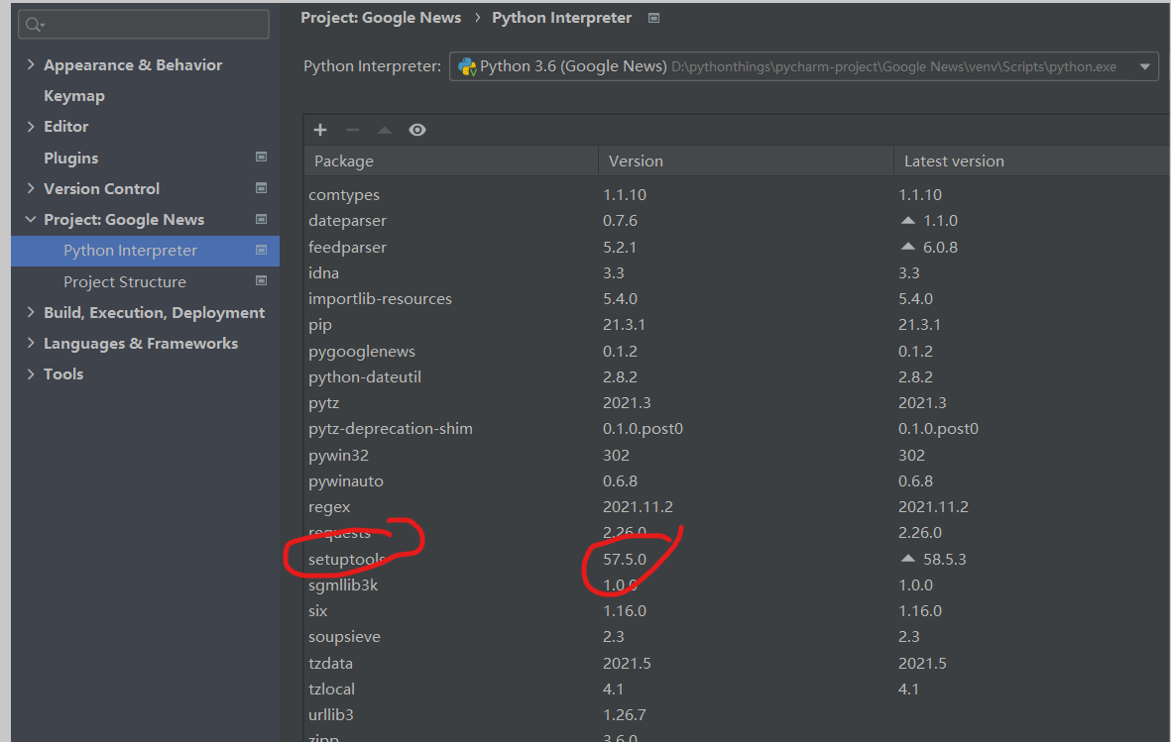Screen dimensions: 1171x742
Task: Select the tzlocal package row
Action: click(x=737, y=689)
